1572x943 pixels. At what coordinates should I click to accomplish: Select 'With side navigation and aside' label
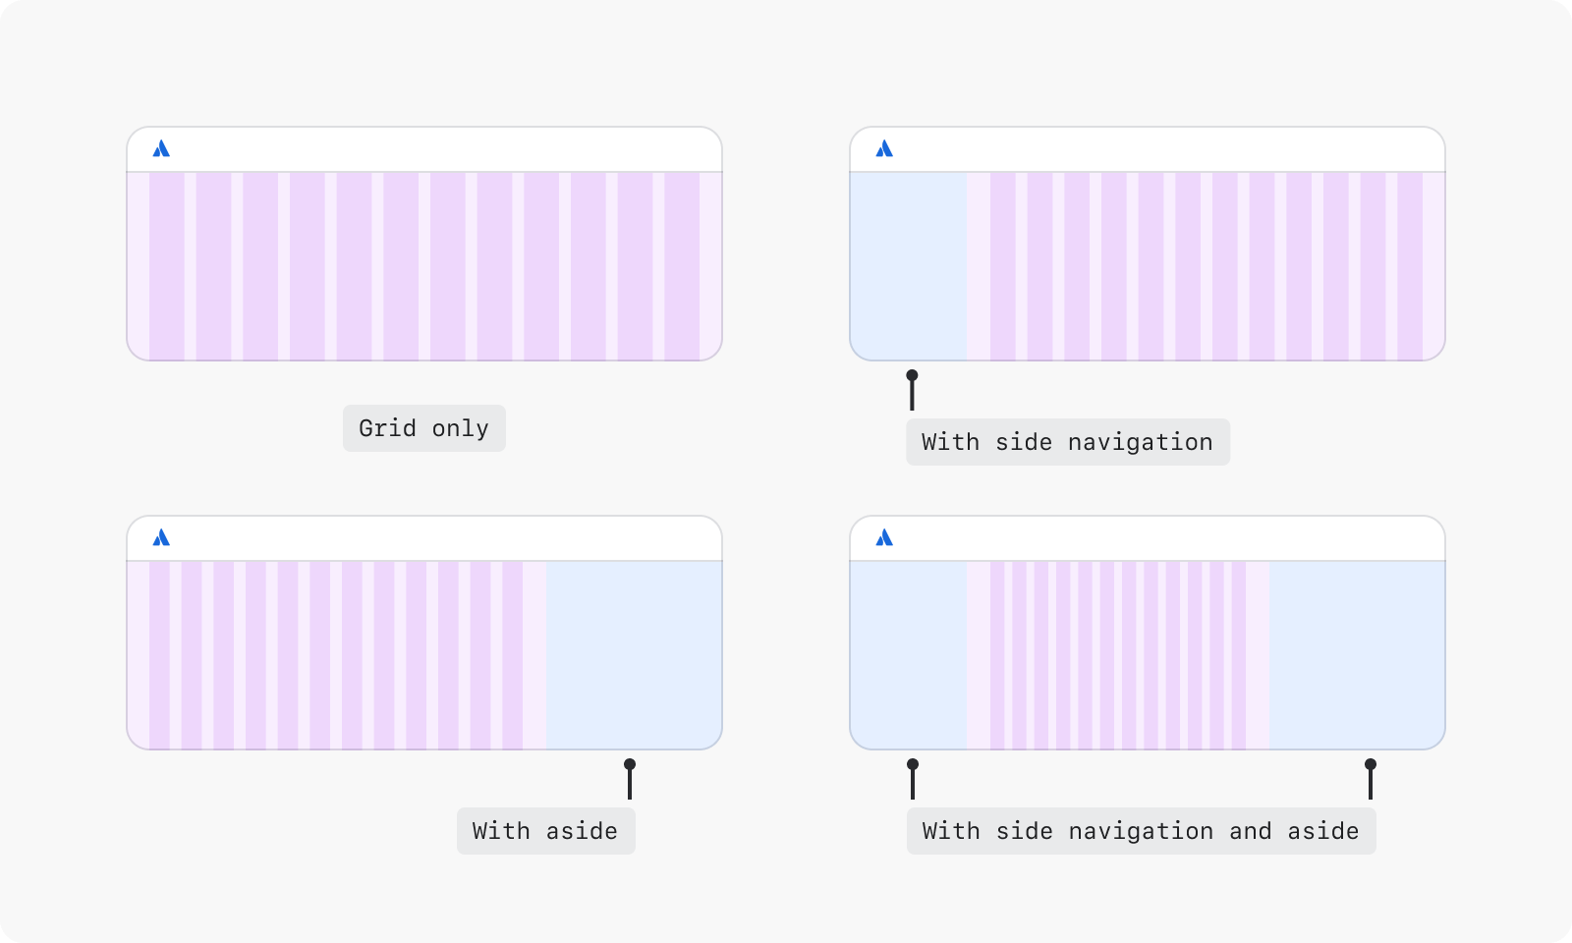pyautogui.click(x=1142, y=831)
